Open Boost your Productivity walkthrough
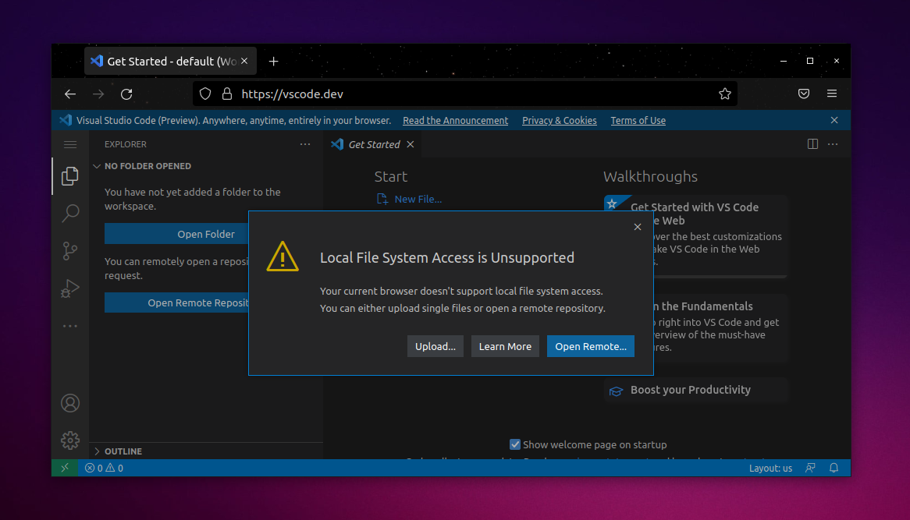This screenshot has height=520, width=910. (x=696, y=390)
